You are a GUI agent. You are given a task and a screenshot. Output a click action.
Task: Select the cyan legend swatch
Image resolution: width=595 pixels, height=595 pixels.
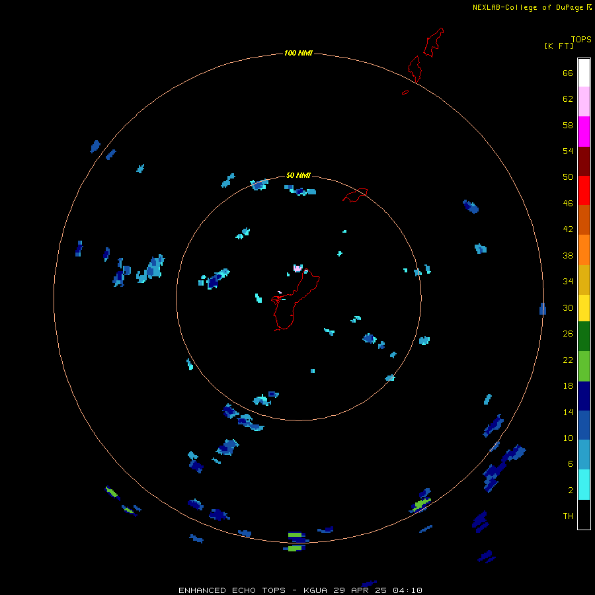point(584,485)
